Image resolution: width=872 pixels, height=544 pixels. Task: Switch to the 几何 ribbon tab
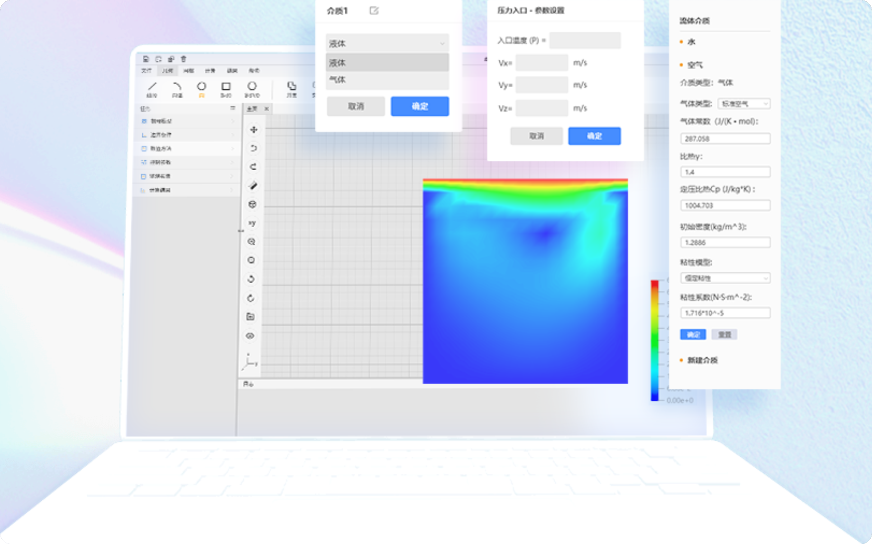point(167,71)
